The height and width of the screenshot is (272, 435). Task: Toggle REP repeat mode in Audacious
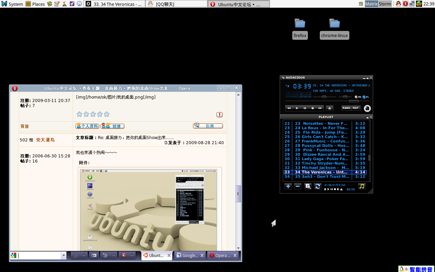pos(356,108)
